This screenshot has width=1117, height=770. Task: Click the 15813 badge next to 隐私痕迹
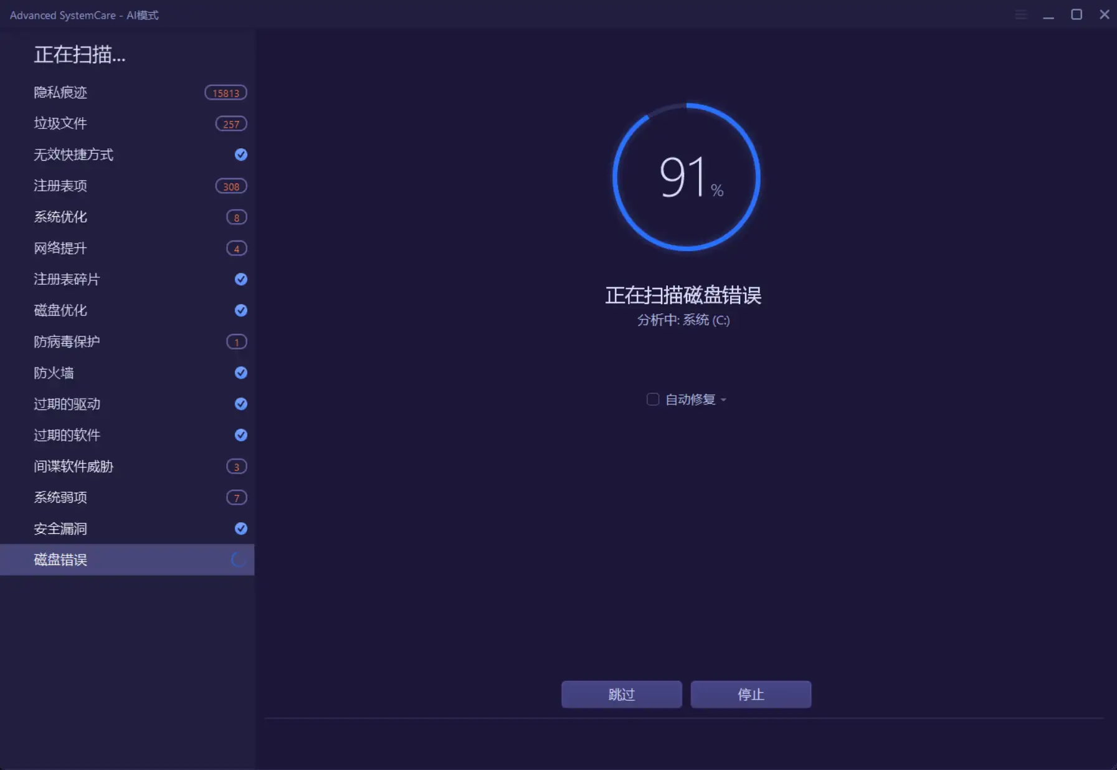click(x=226, y=92)
